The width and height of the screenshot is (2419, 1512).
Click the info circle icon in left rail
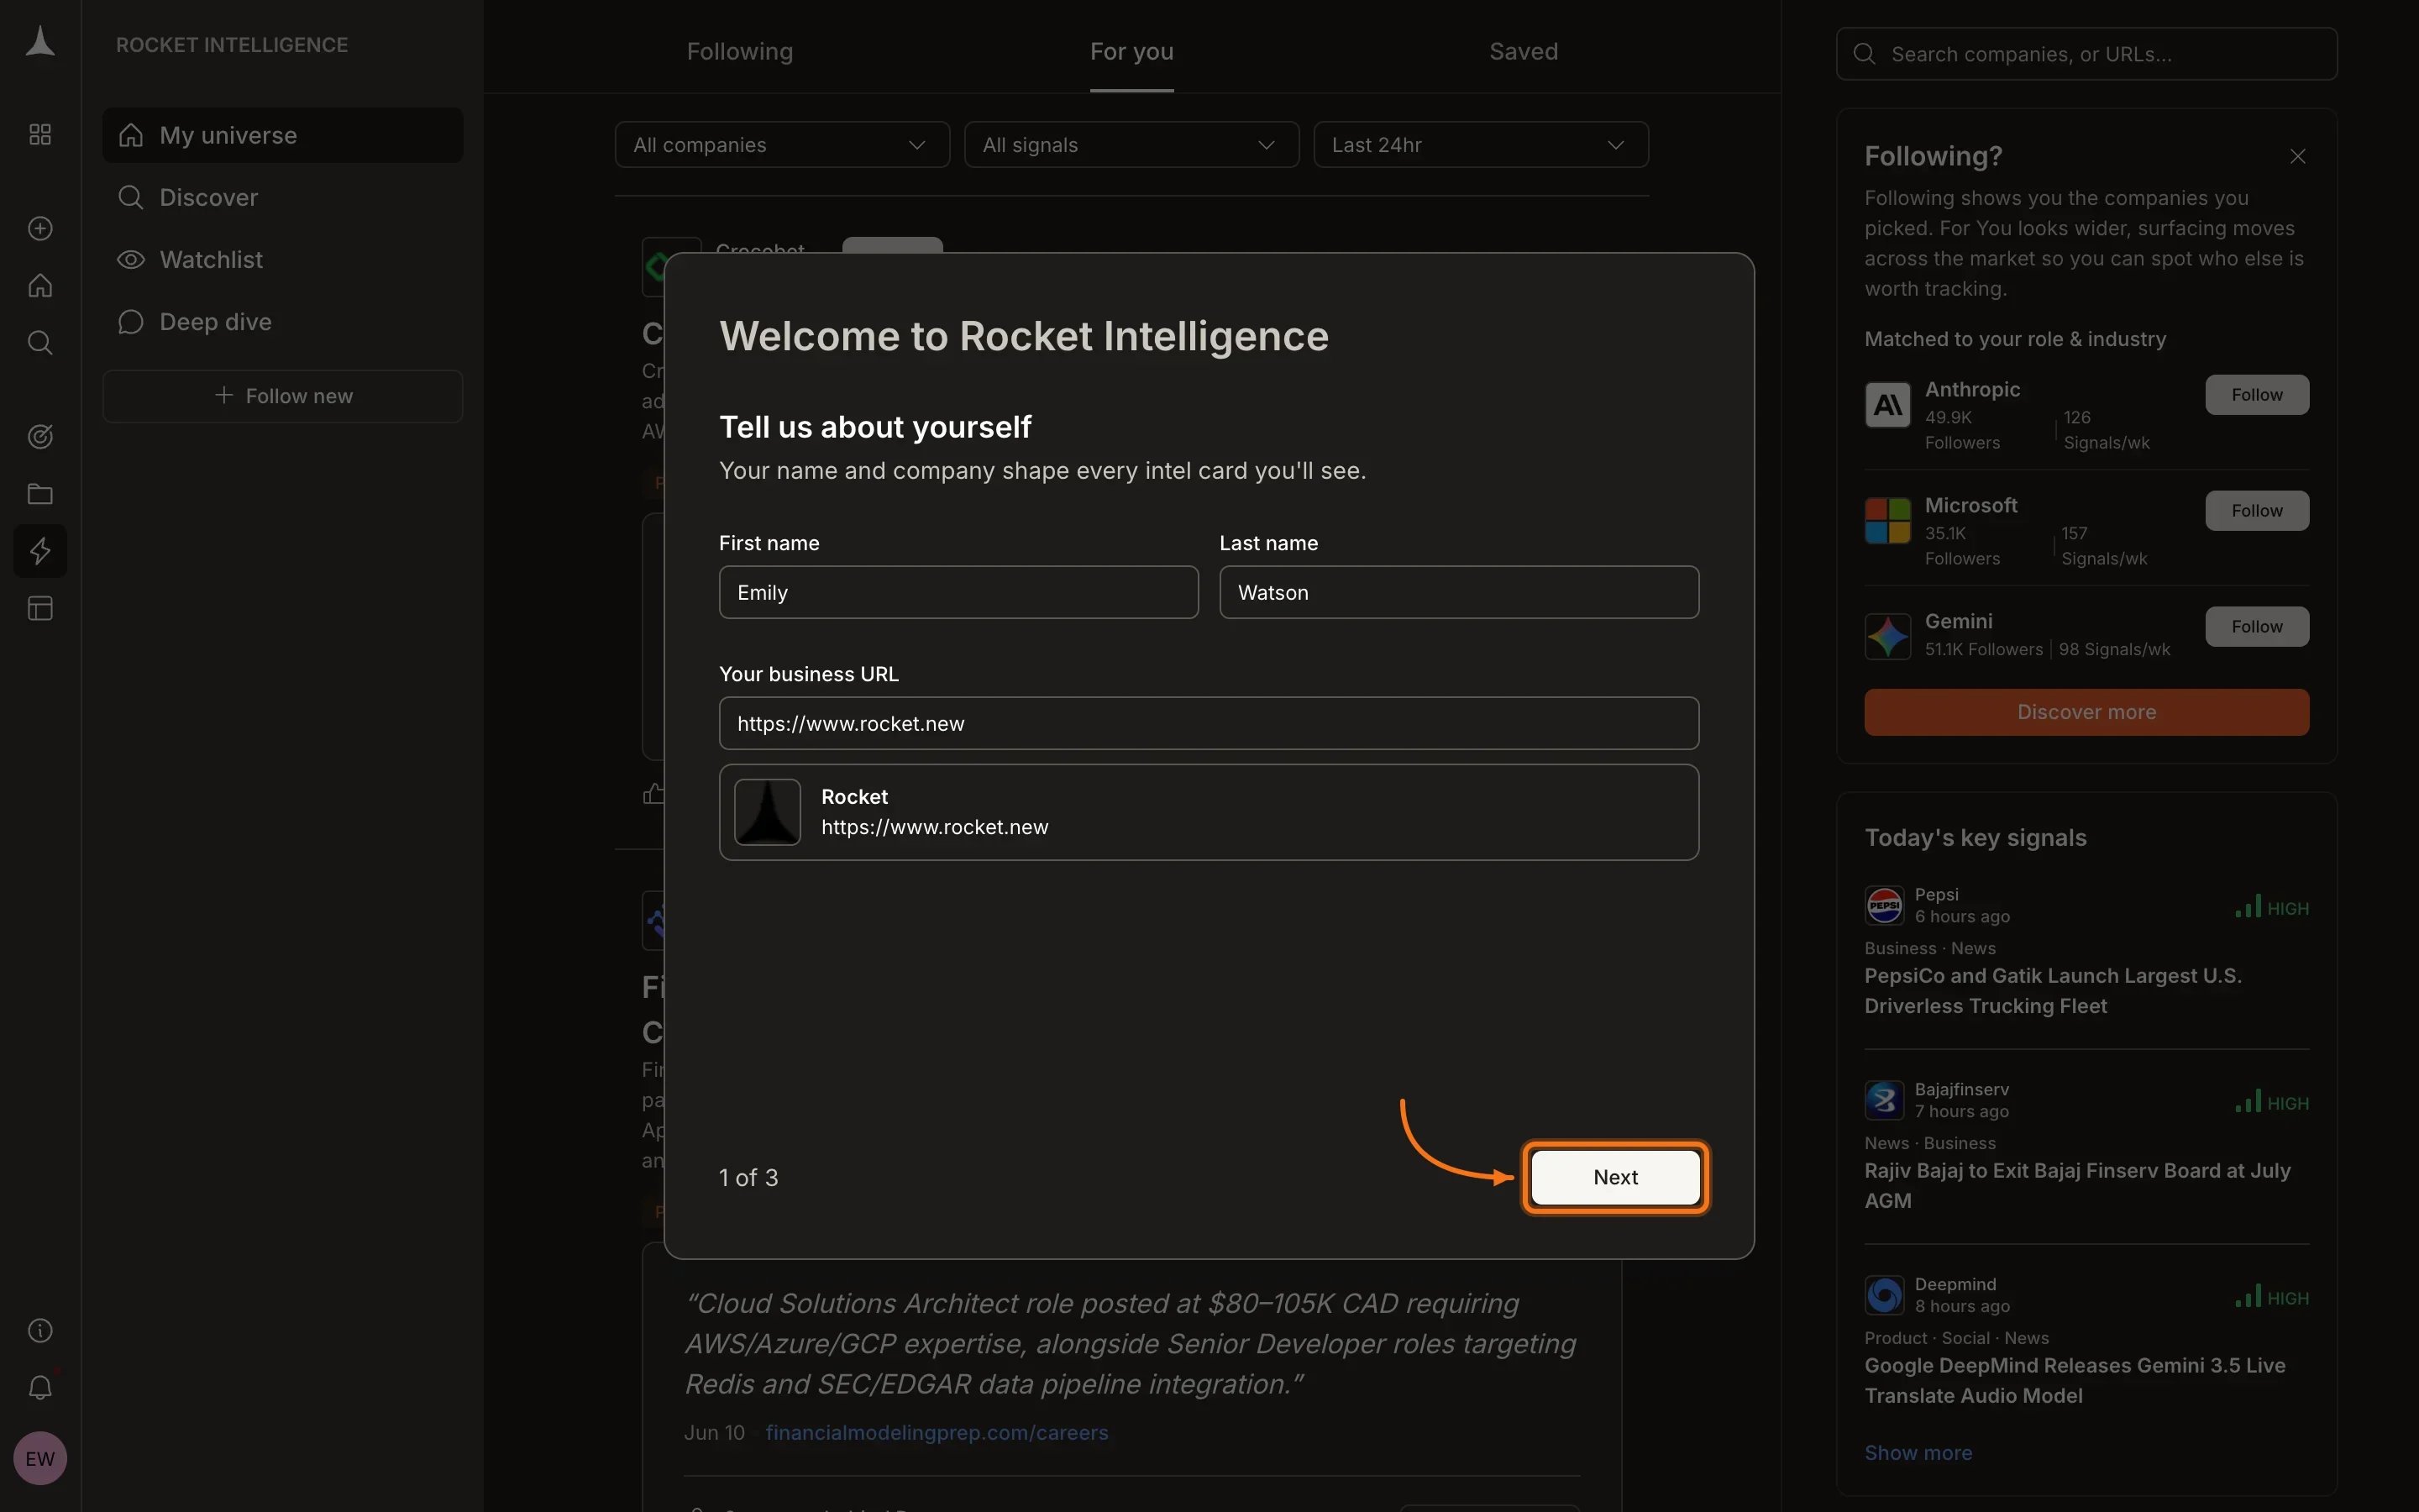tap(40, 1330)
